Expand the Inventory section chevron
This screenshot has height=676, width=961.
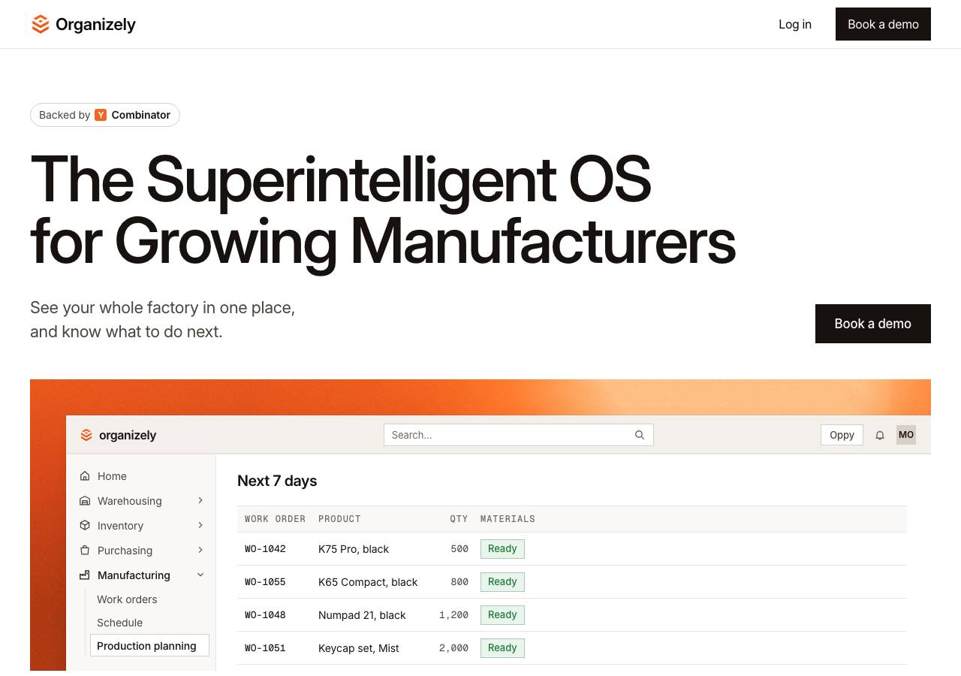point(200,525)
